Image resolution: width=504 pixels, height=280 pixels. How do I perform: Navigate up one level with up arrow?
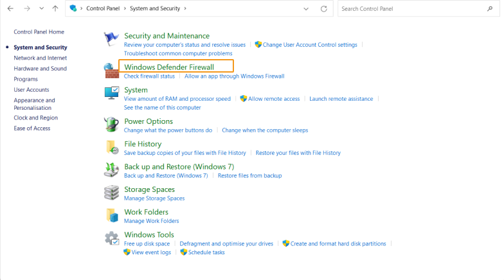[55, 9]
